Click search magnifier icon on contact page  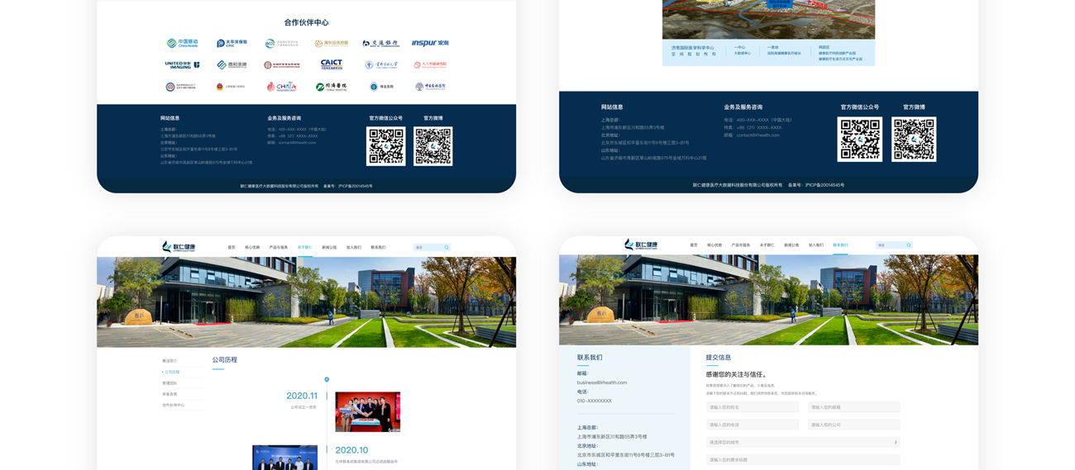(908, 245)
